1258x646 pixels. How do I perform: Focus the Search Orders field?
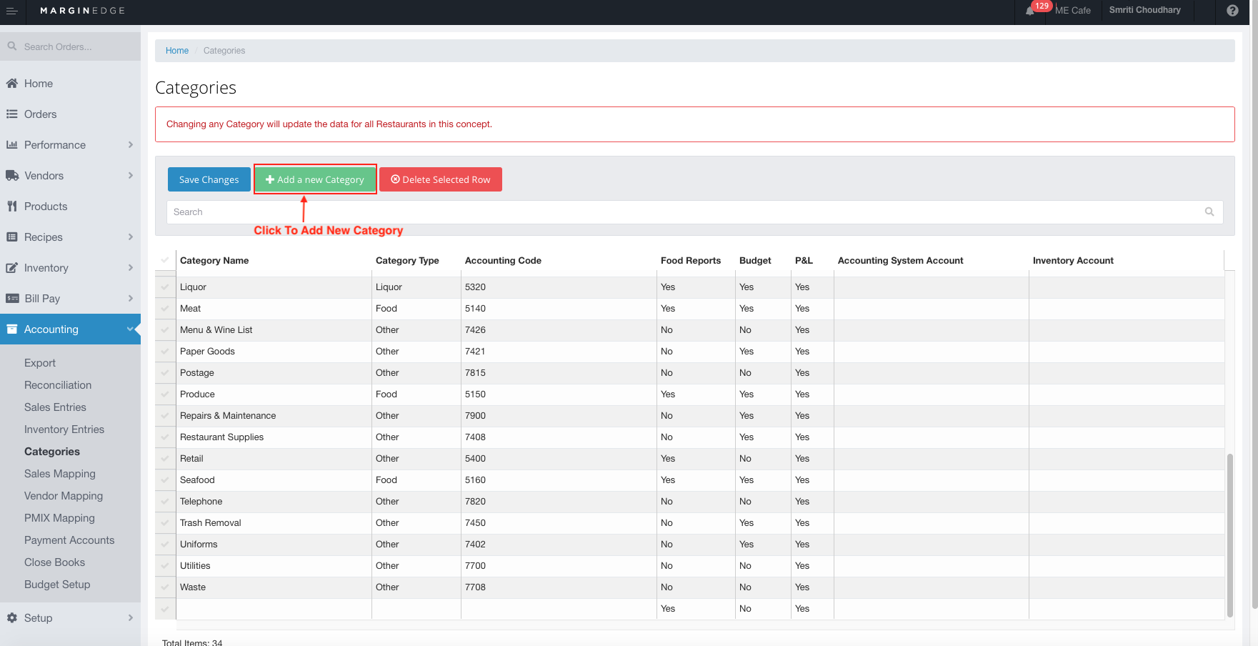point(70,46)
